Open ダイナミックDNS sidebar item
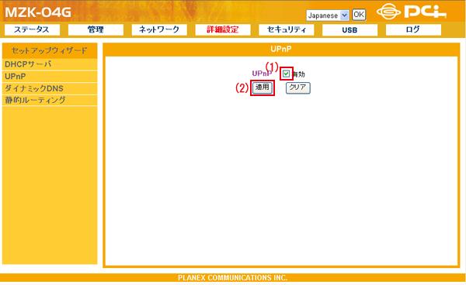 pos(50,88)
